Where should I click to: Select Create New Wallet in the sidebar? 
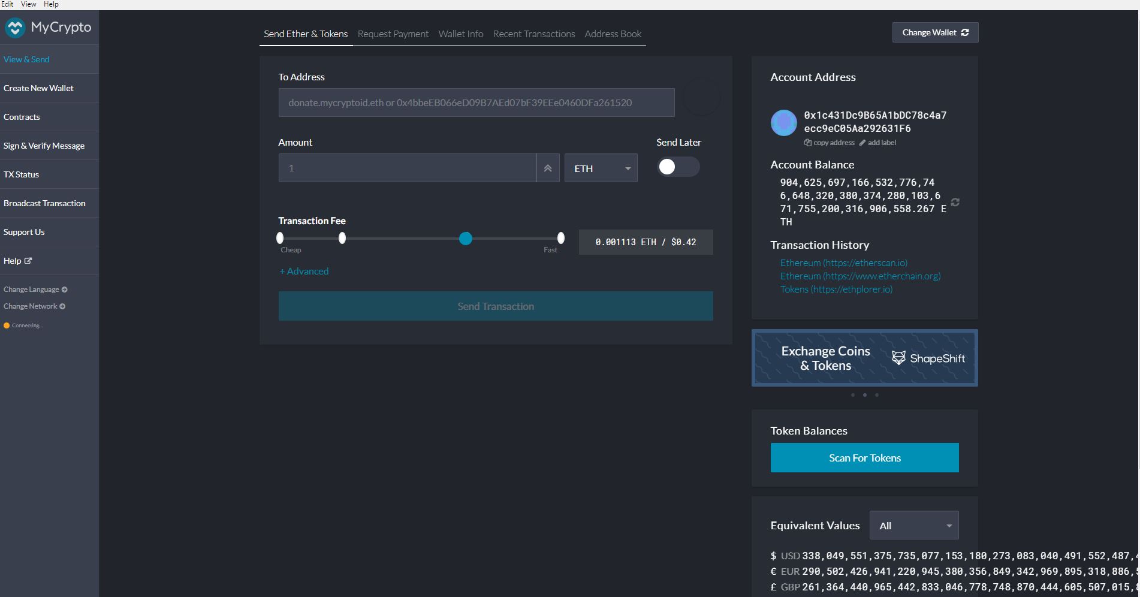pyautogui.click(x=49, y=88)
